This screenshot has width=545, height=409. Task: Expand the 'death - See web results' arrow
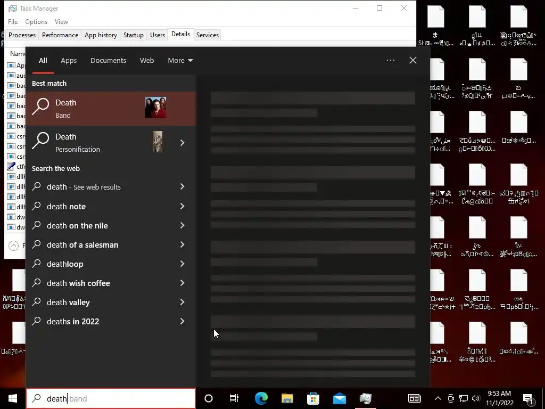pos(182,187)
